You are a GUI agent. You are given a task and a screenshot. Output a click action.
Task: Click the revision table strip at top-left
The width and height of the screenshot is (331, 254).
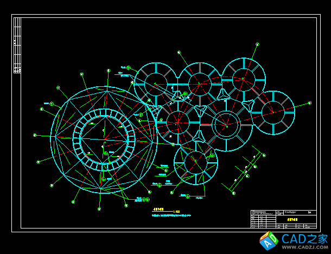click(x=17, y=45)
